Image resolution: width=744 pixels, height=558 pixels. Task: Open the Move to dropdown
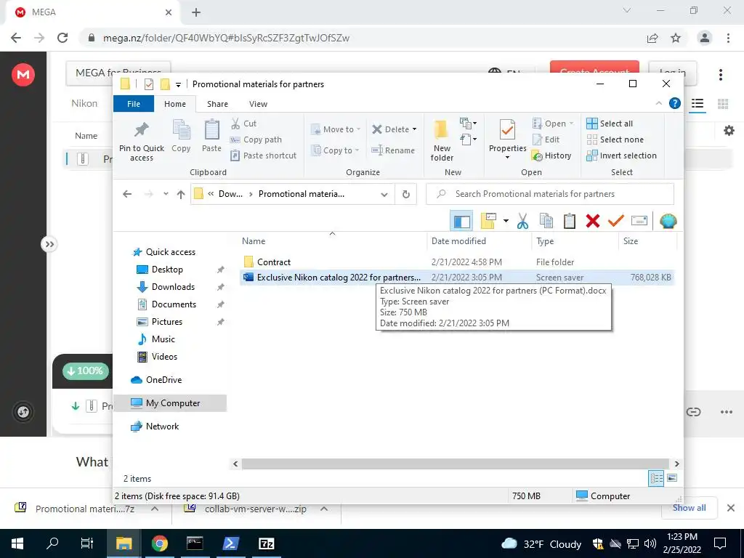click(x=336, y=129)
